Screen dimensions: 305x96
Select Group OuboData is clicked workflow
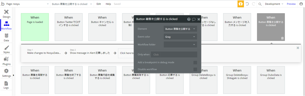[271, 80]
